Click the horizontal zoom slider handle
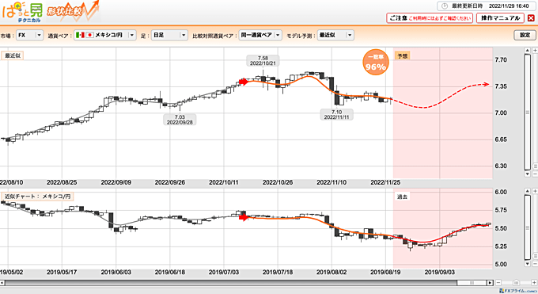The width and height of the screenshot is (538, 294). (x=516, y=283)
